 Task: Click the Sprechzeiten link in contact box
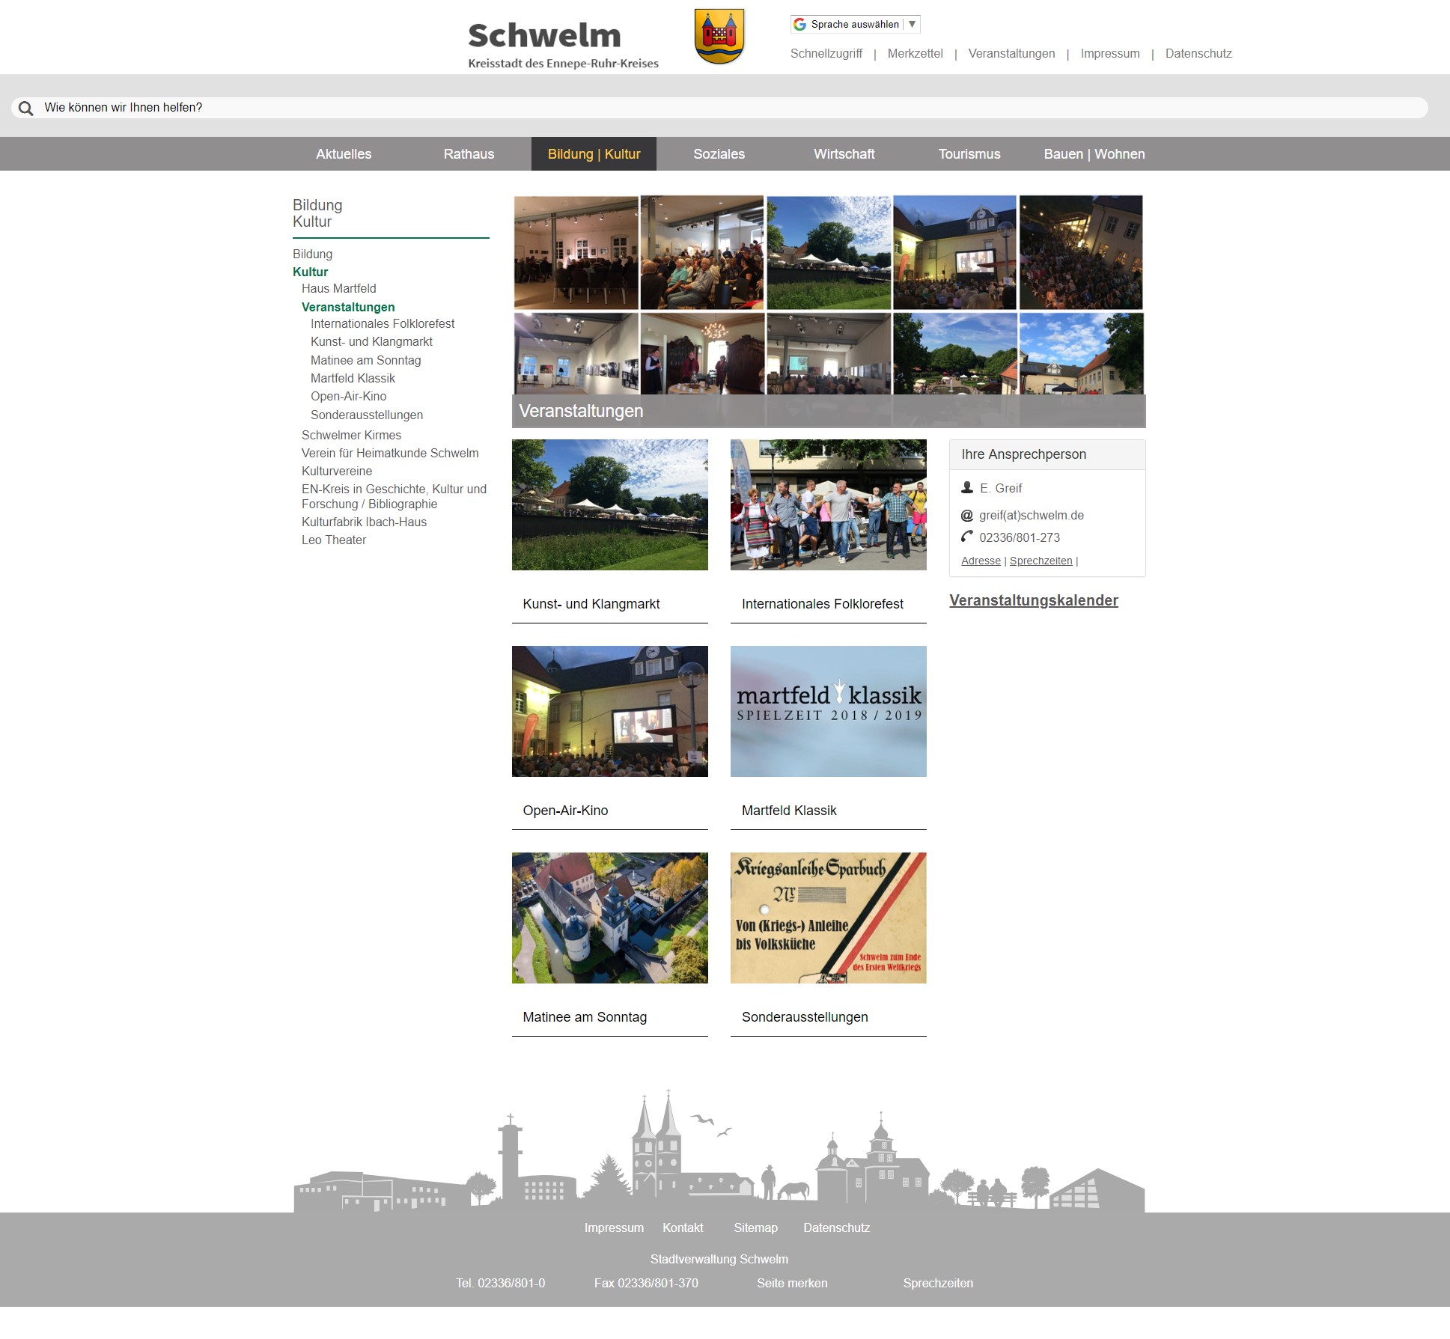[x=1041, y=561]
